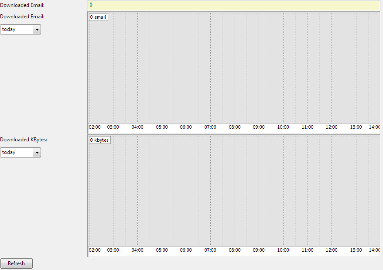Click the 08:00 label on the kbytes chart

(234, 250)
